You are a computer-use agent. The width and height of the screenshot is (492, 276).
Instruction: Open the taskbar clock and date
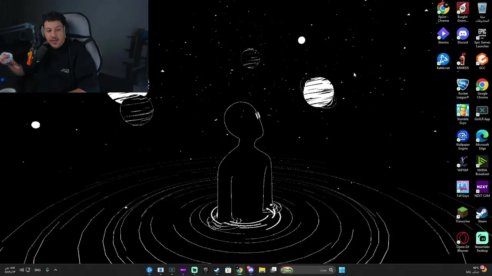pos(10,270)
